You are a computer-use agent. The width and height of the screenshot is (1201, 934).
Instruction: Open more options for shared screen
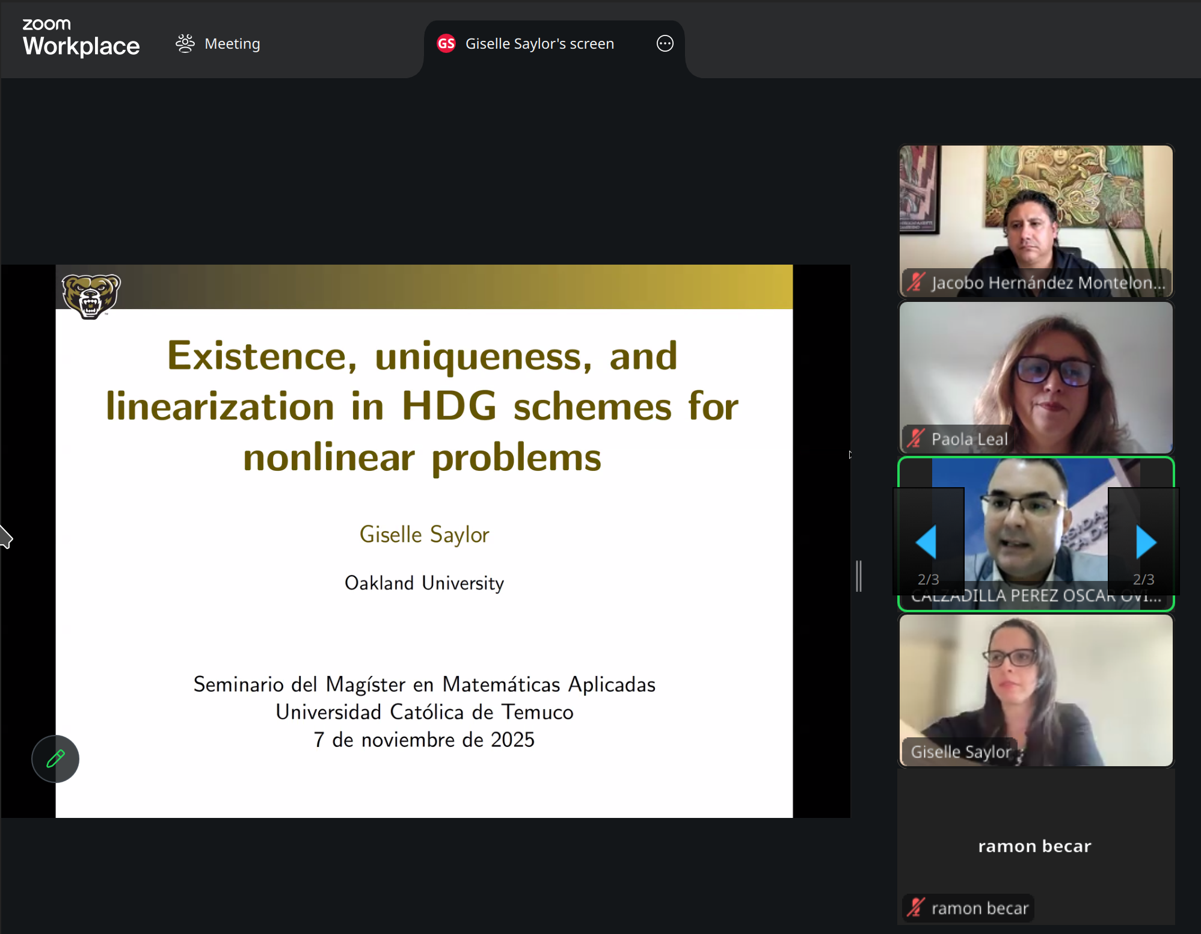pos(665,43)
